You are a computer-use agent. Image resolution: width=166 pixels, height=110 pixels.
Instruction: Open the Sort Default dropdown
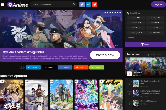click(x=155, y=32)
